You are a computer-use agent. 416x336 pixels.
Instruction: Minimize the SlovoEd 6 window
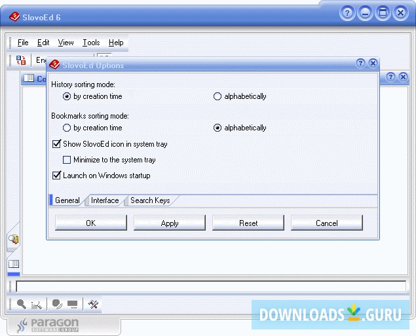point(365,12)
